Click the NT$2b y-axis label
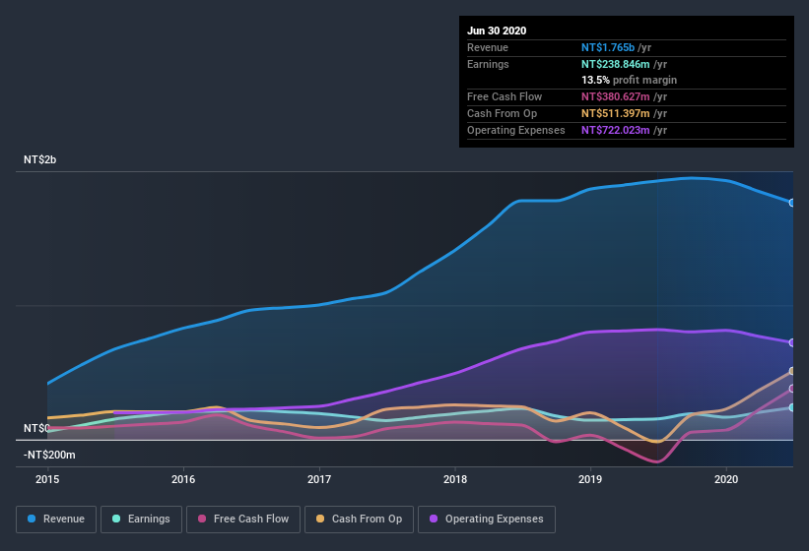Viewport: 809px width, 551px height. [40, 159]
